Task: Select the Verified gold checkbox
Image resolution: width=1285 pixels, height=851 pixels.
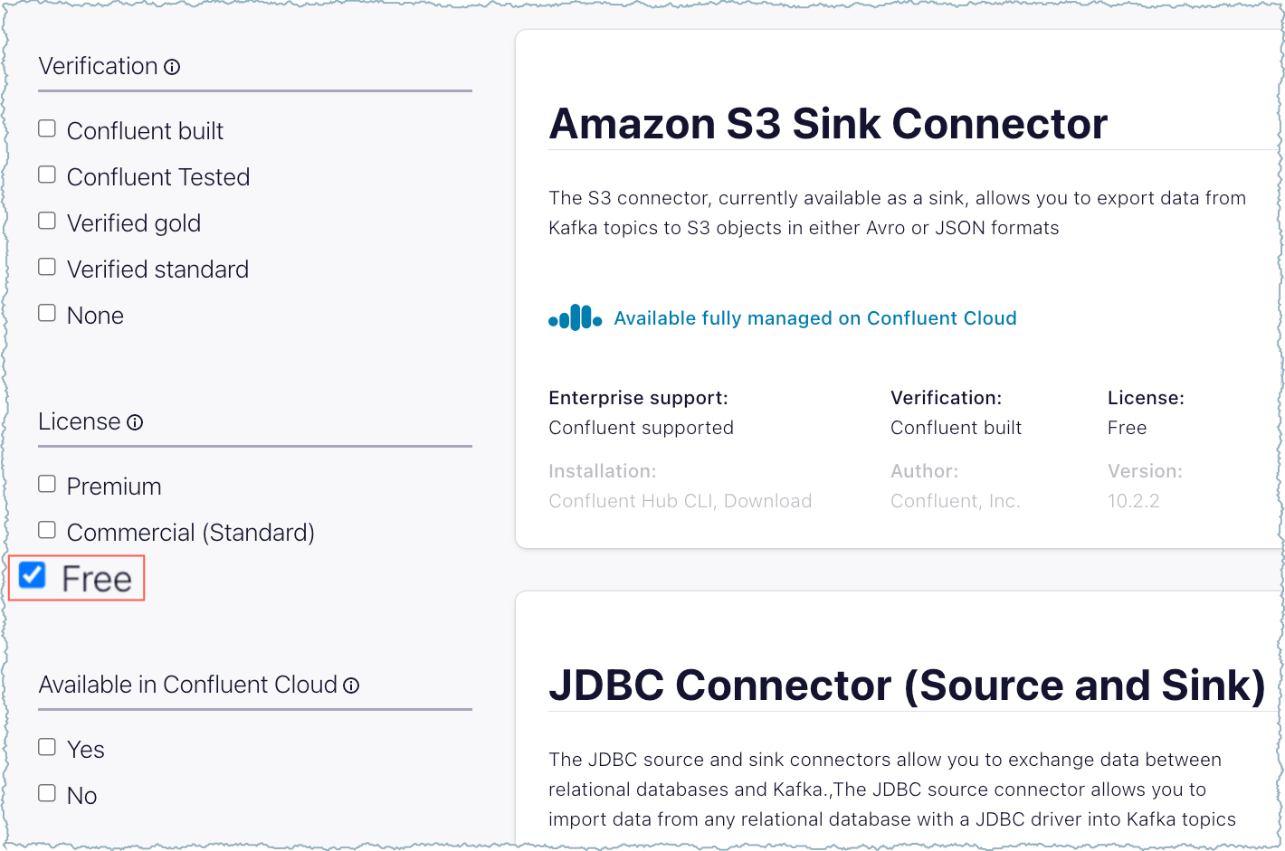Action: (x=47, y=222)
